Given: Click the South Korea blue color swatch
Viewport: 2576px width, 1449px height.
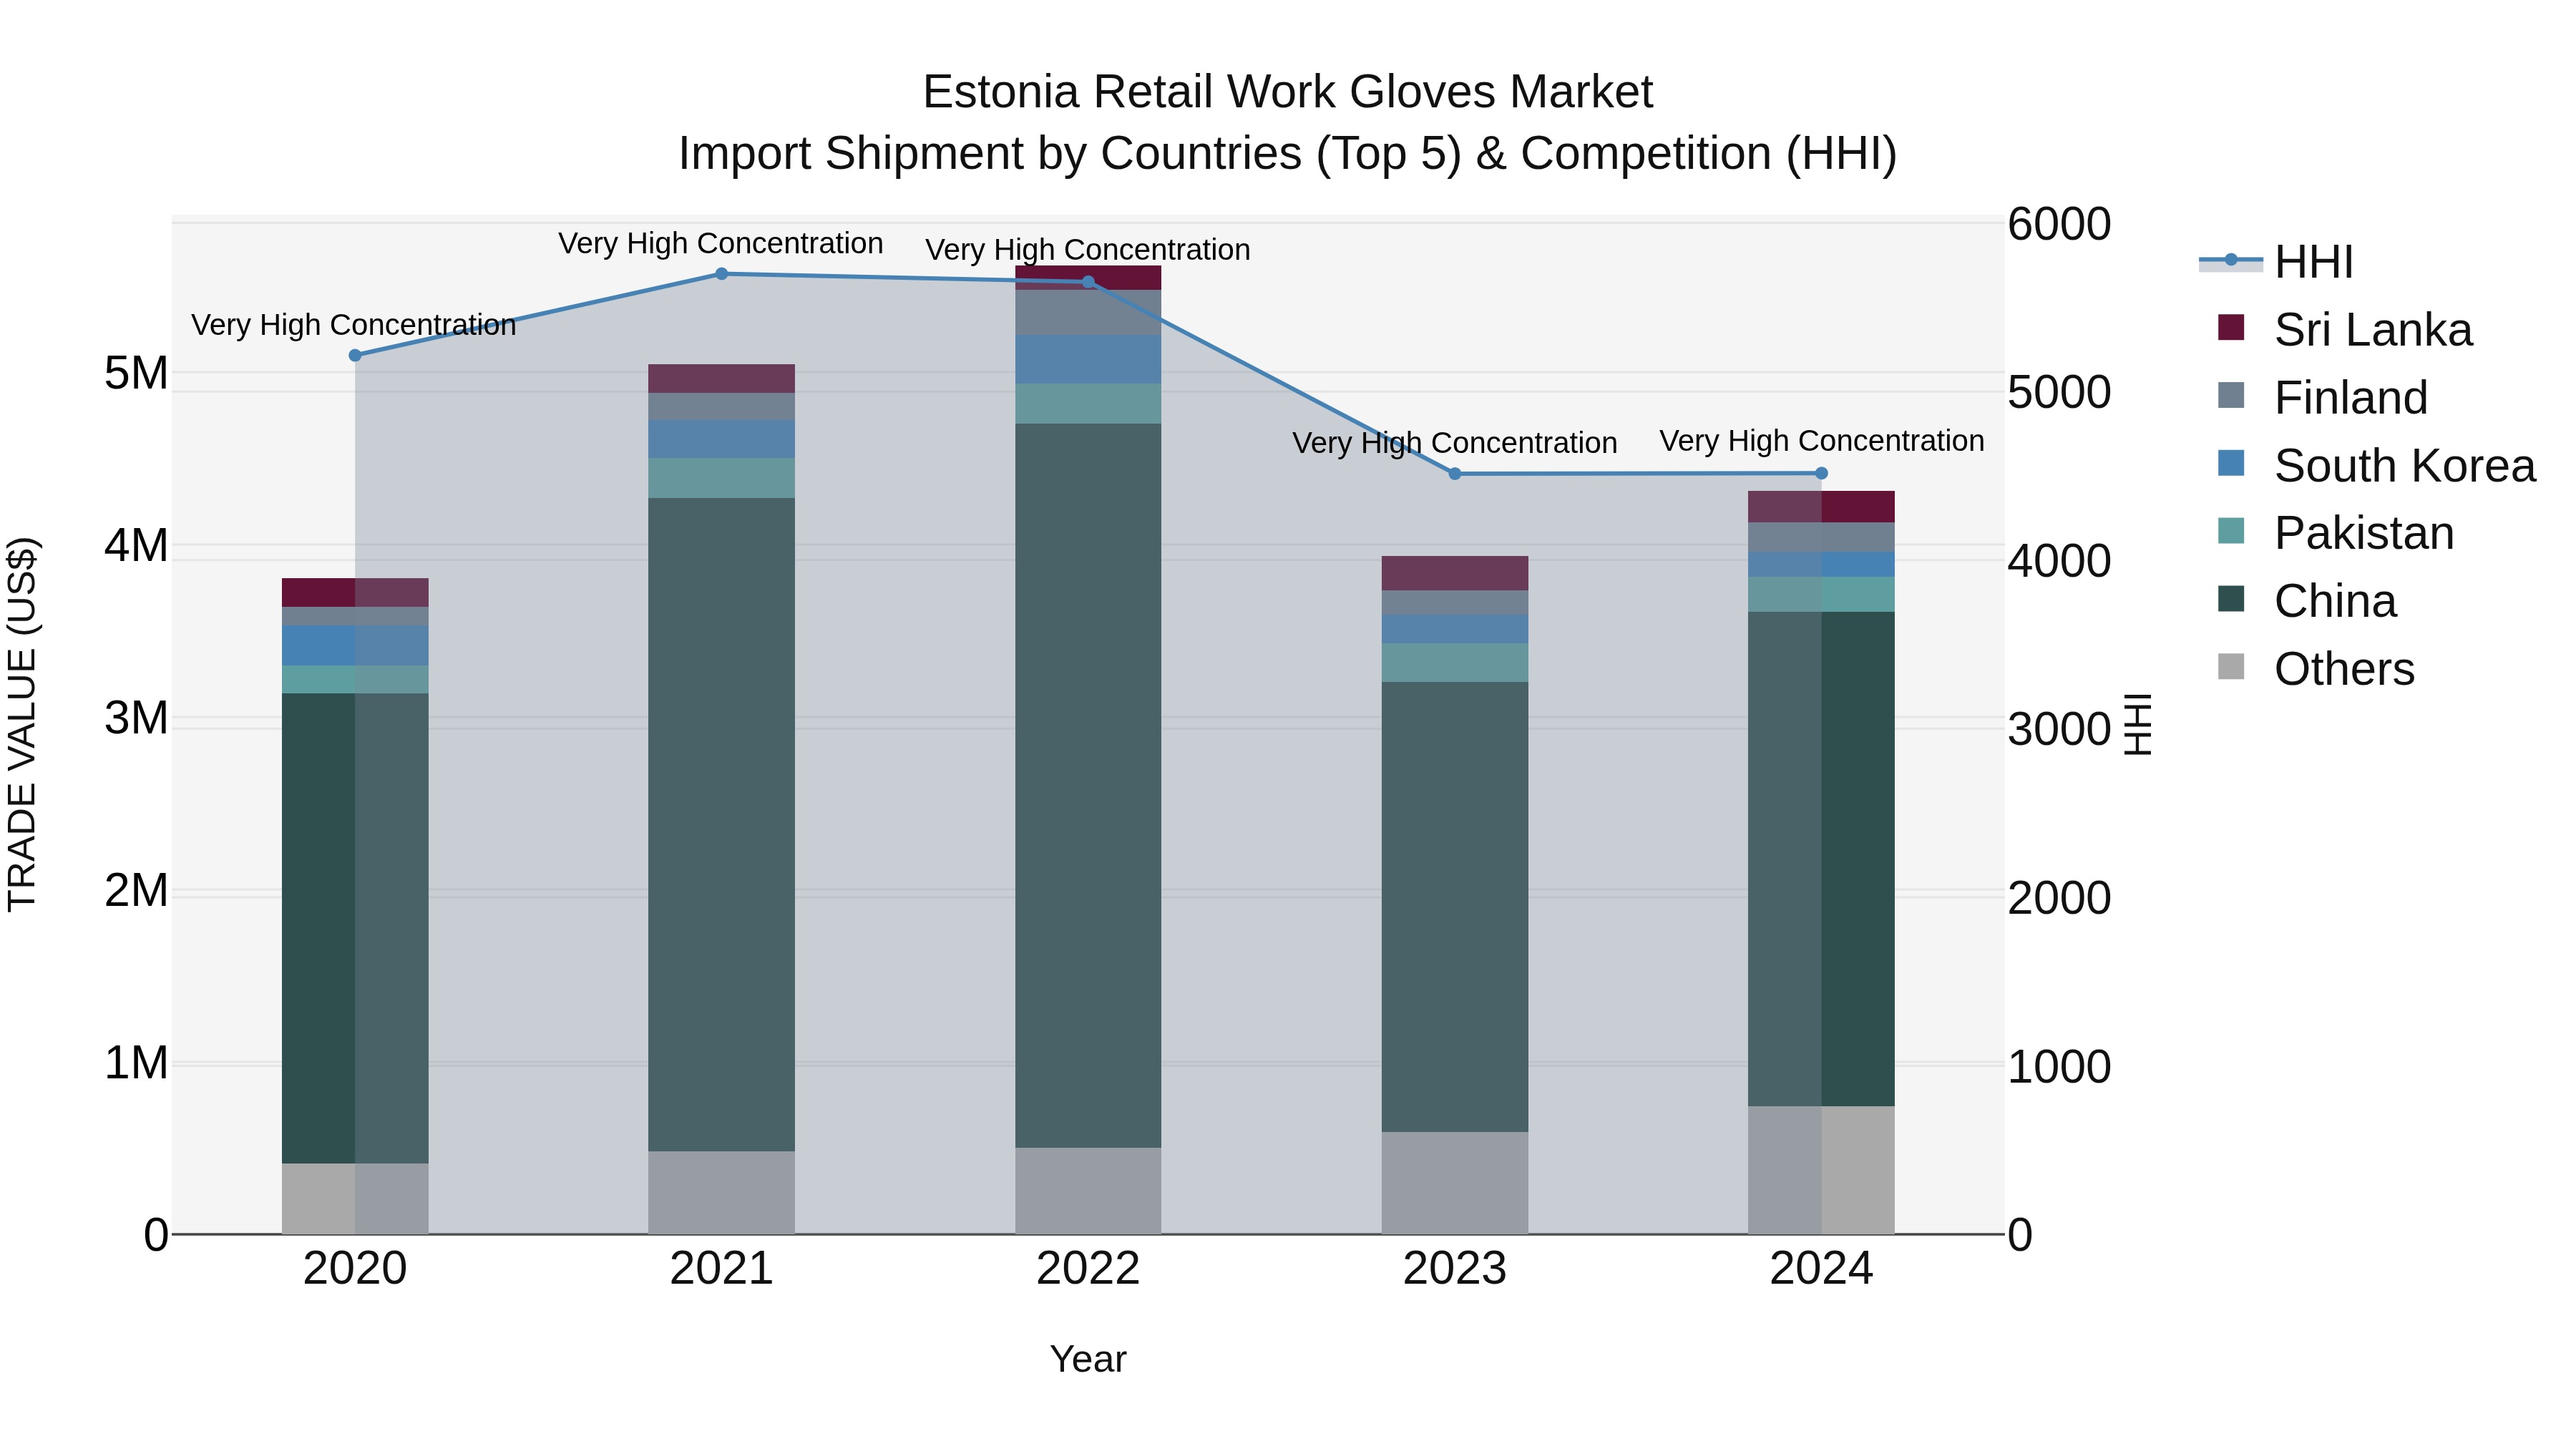Looking at the screenshot, I should [2231, 463].
